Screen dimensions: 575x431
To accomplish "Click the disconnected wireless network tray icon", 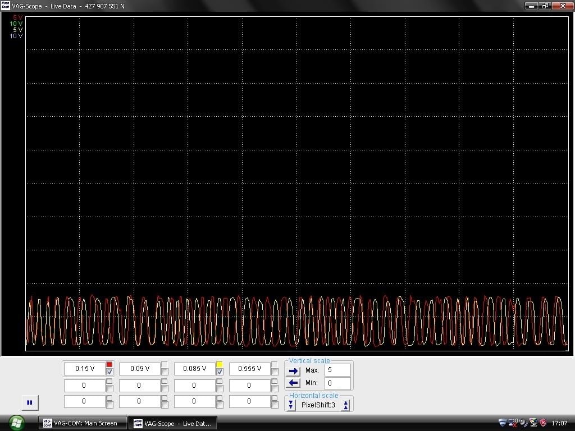I will pyautogui.click(x=513, y=423).
